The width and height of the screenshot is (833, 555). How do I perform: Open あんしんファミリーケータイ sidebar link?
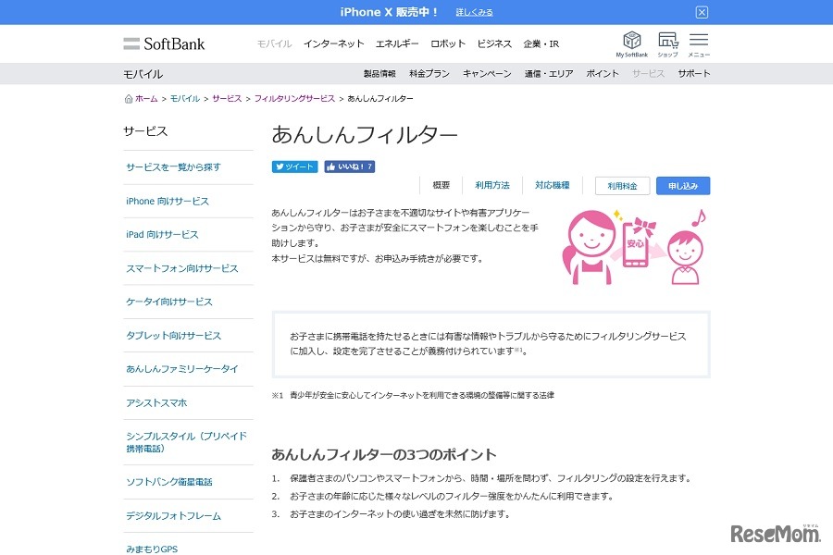[x=182, y=369]
